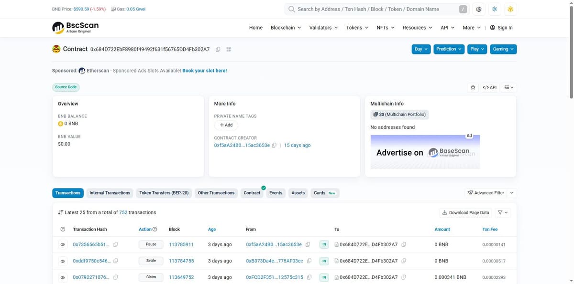
Task: Open contract creator 0xf5aA24B0...15ac3653e link
Action: click(242, 145)
